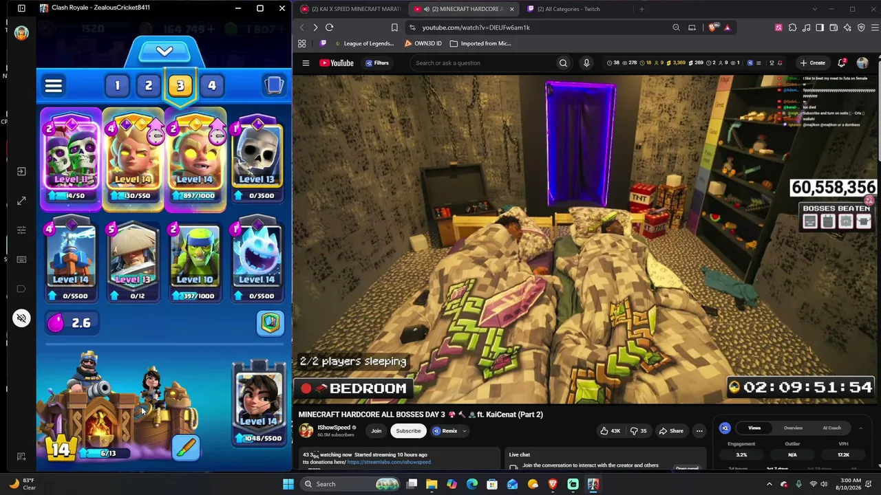Open the YouTube guide hamburger menu
The image size is (881, 495).
click(306, 63)
